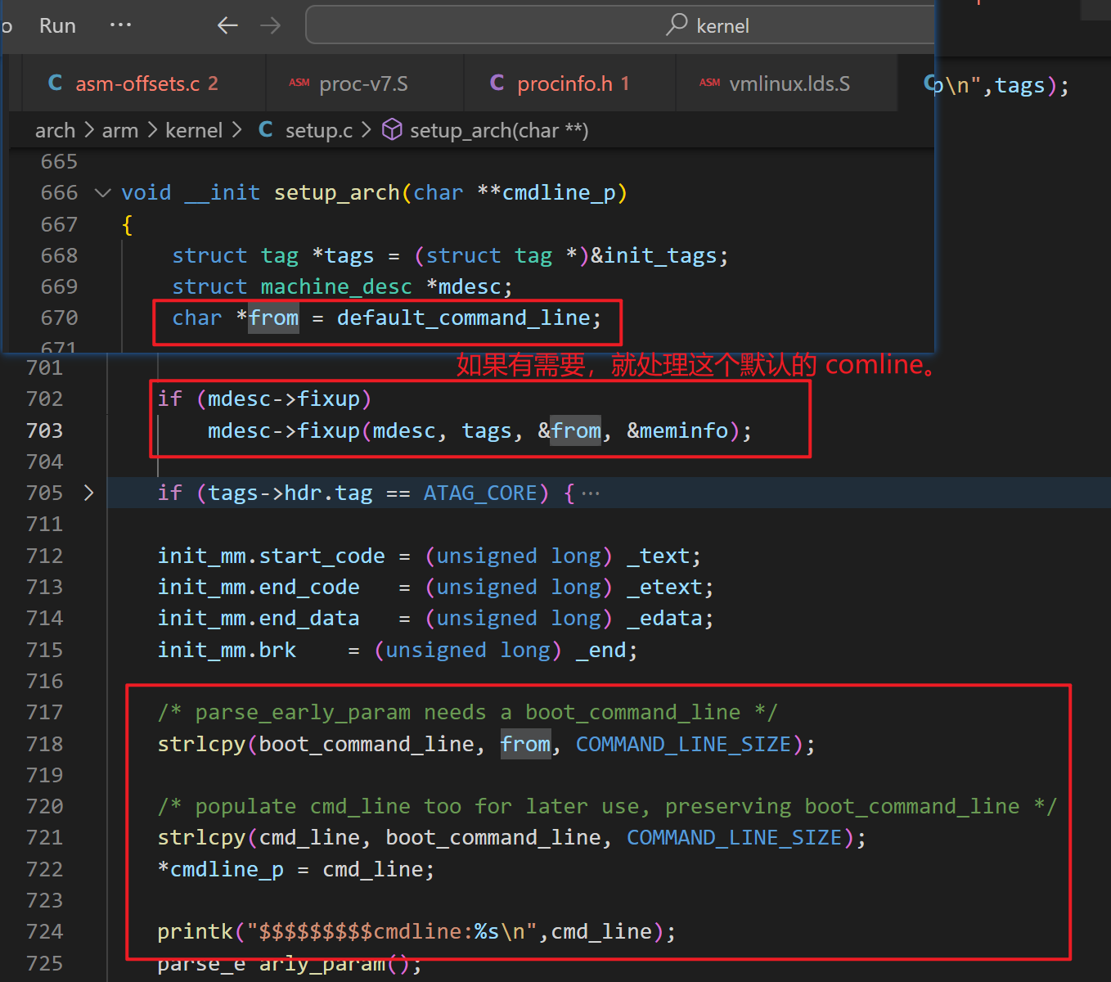
Task: Click the magnifier icon in search box
Action: point(677,25)
